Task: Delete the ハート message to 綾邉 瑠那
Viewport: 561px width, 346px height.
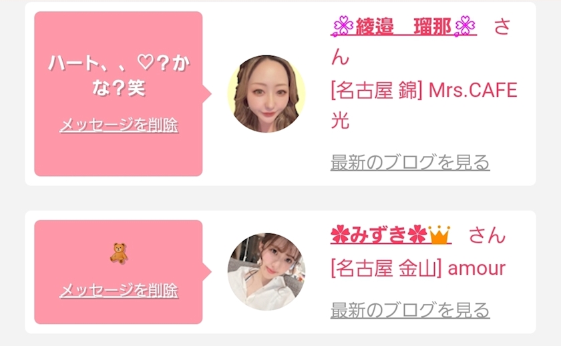Action: pos(119,125)
